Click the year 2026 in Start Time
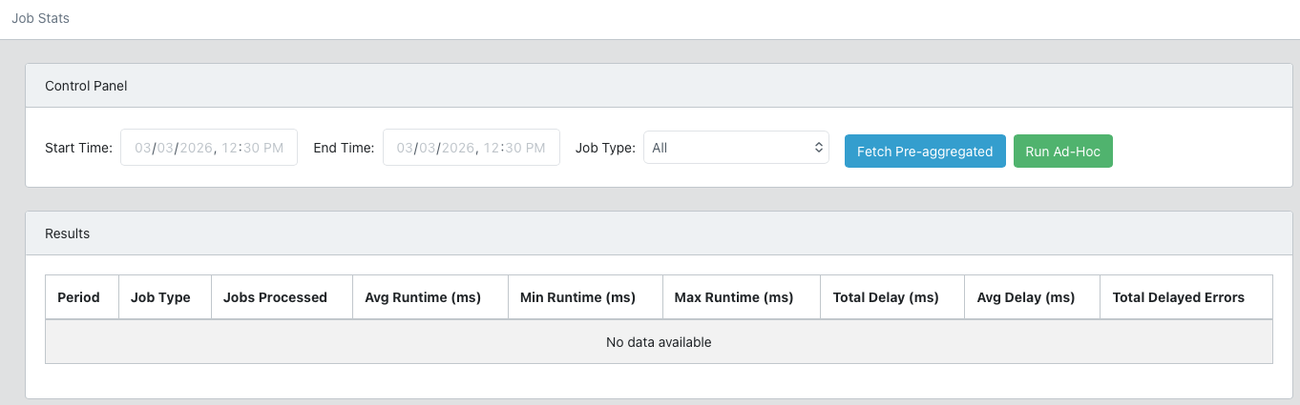The width and height of the screenshot is (1300, 405). pyautogui.click(x=197, y=148)
